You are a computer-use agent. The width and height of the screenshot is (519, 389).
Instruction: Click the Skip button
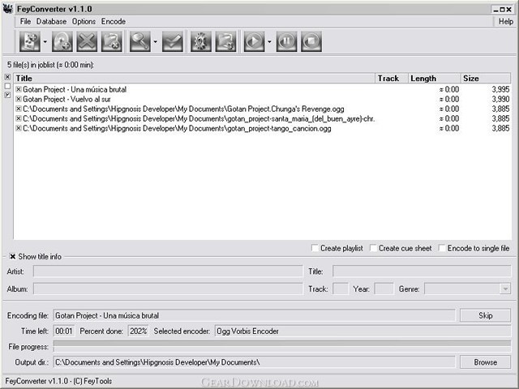(x=485, y=315)
